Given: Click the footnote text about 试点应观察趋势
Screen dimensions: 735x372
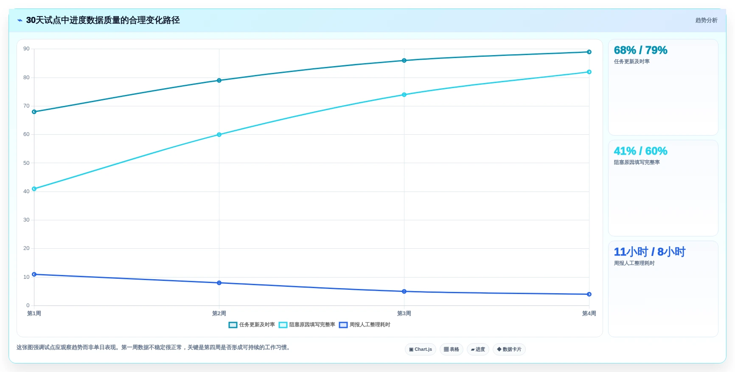Looking at the screenshot, I should pos(154,347).
